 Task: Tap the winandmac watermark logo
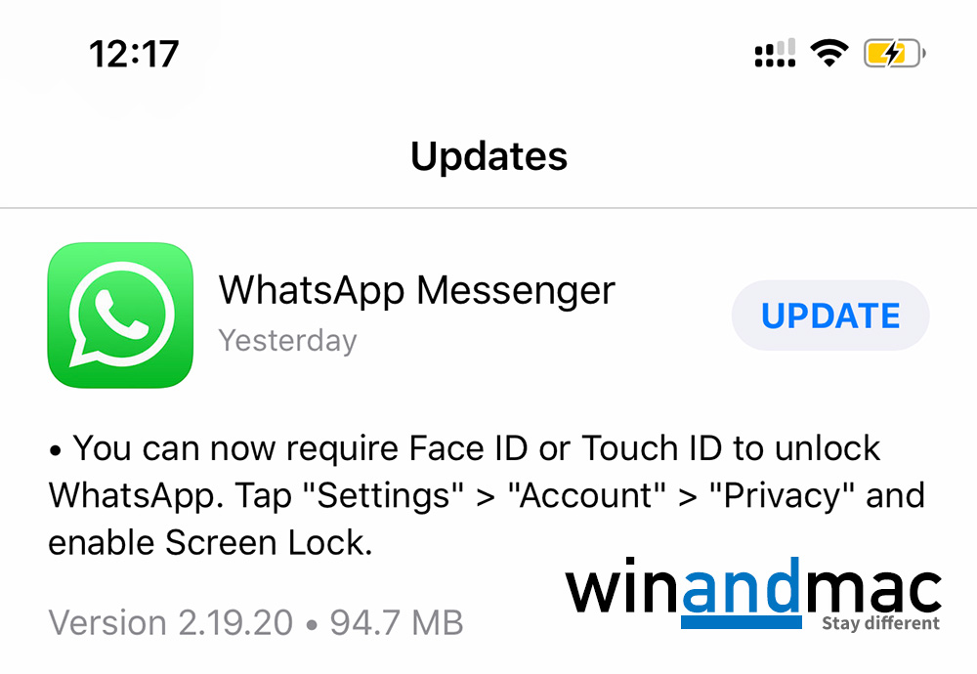pyautogui.click(x=753, y=594)
